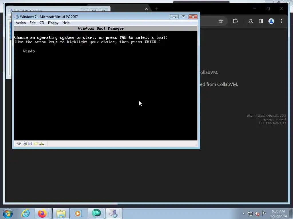Click Show desktop at the taskbar end

(291, 213)
